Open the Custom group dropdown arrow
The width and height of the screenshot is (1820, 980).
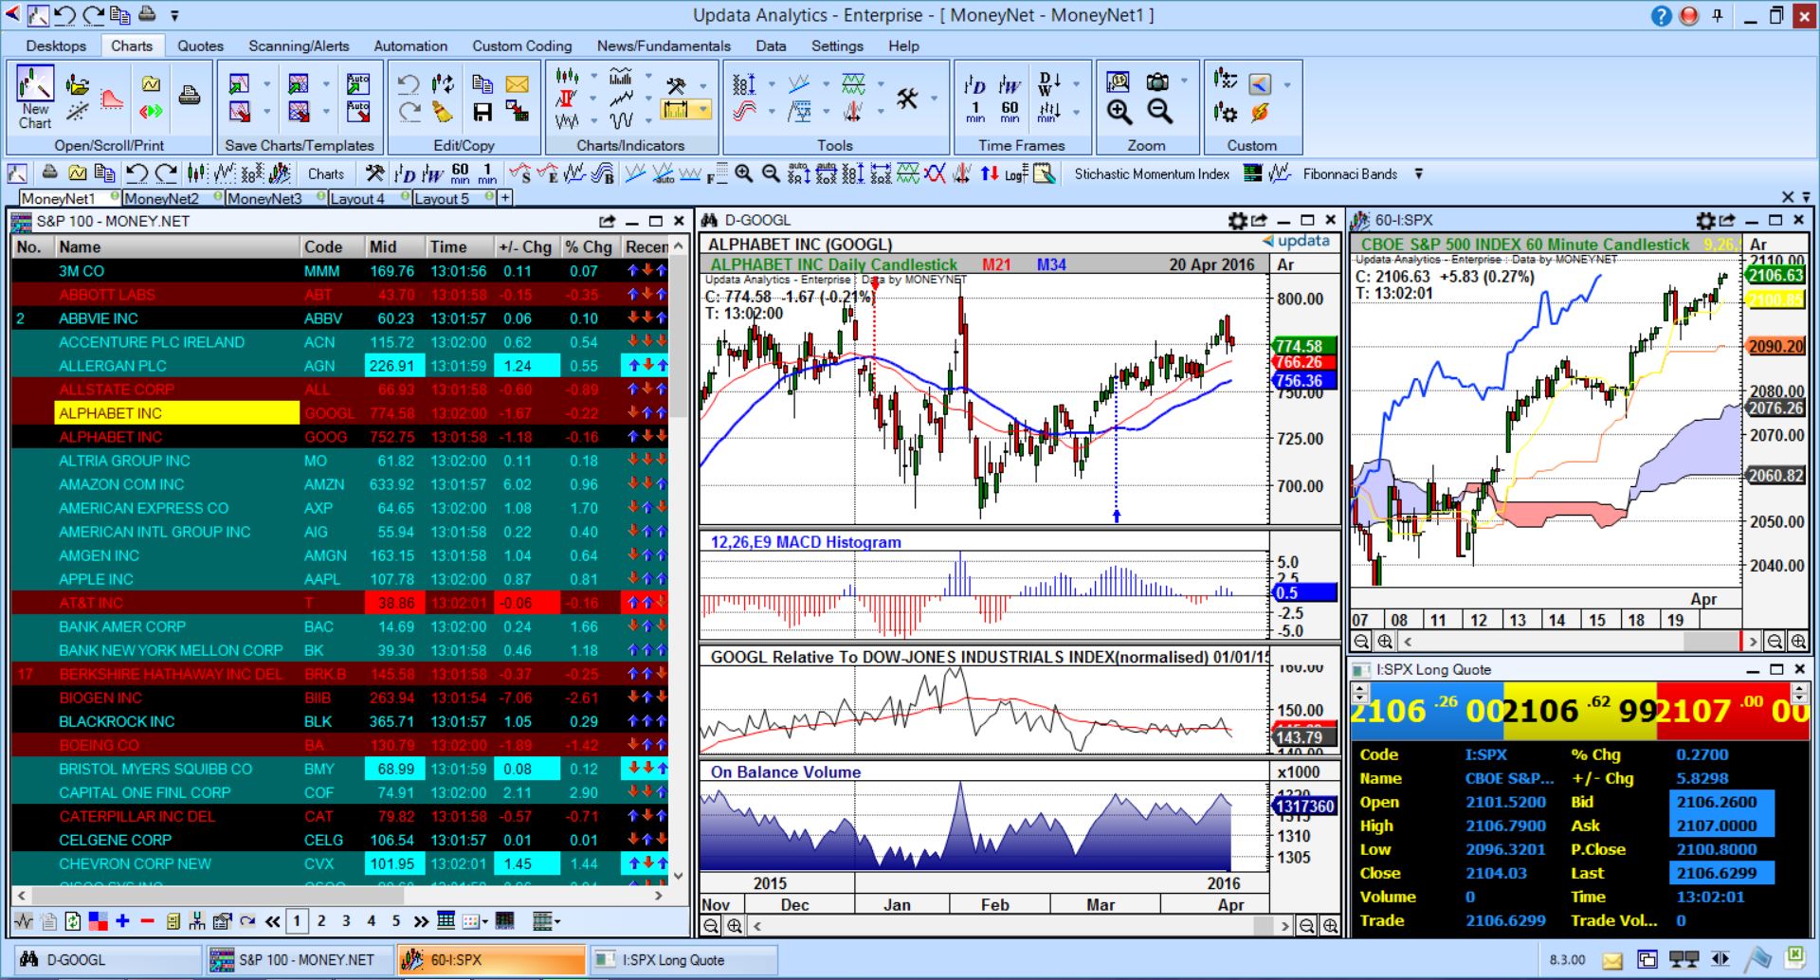click(x=1287, y=84)
